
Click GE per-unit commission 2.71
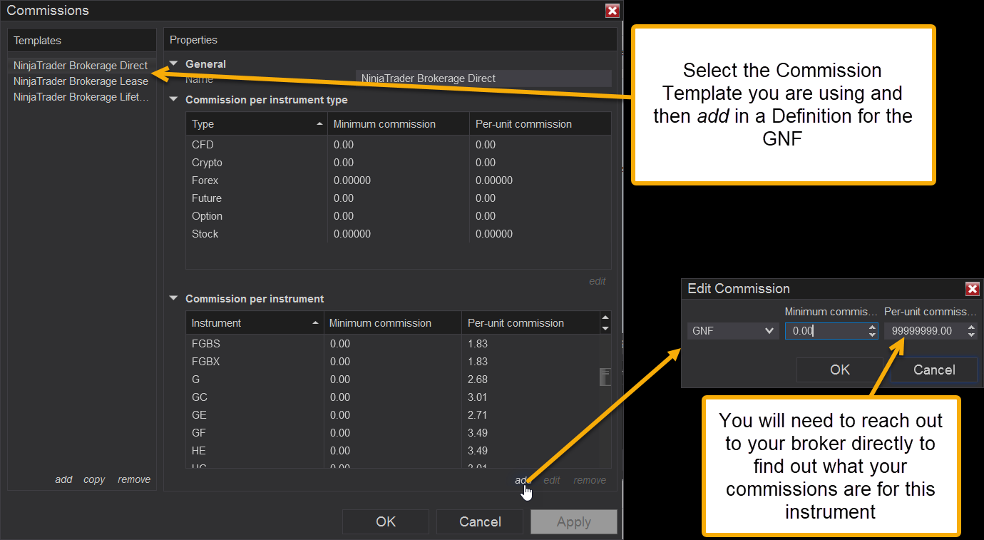pos(478,415)
